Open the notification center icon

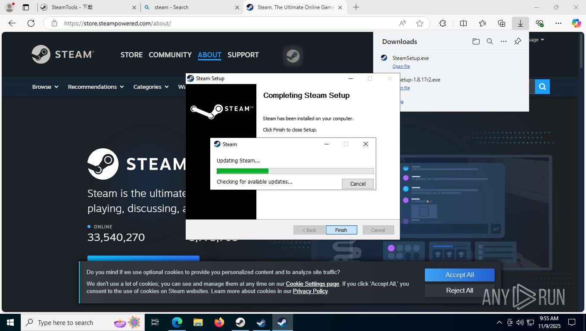(x=572, y=322)
